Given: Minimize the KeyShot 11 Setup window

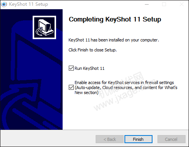Looking at the screenshot, I should [147, 4].
